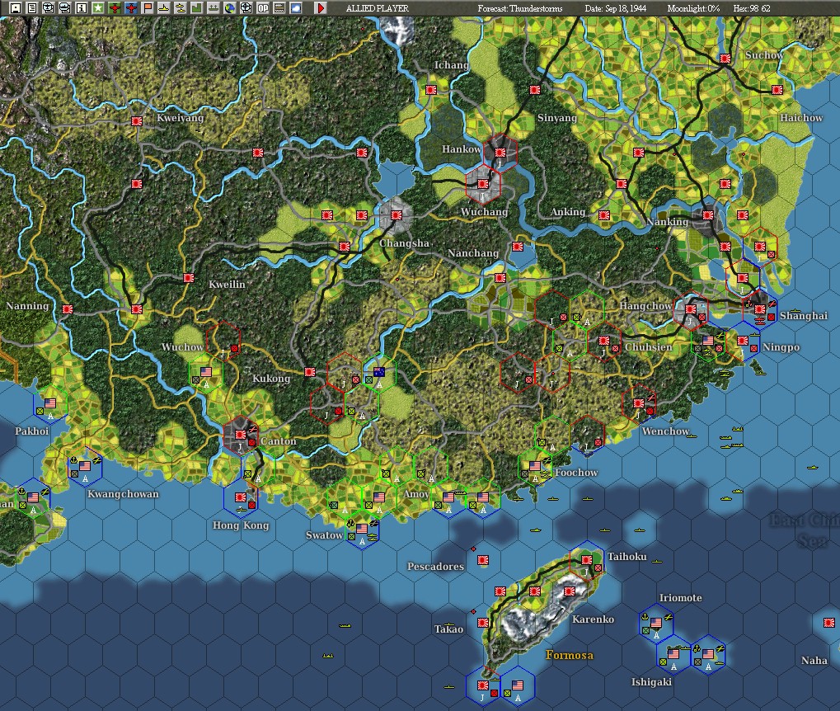Select the US unit hex above Ishigaki
This screenshot has height=711, width=840.
(x=673, y=655)
